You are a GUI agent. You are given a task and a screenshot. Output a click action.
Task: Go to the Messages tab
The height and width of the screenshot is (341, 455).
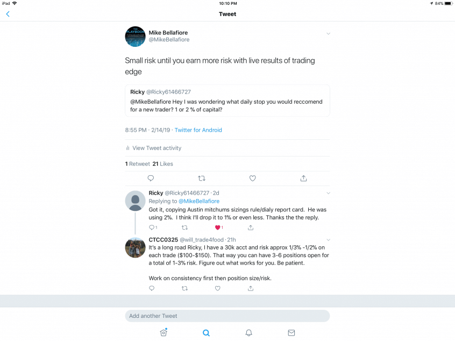point(291,332)
